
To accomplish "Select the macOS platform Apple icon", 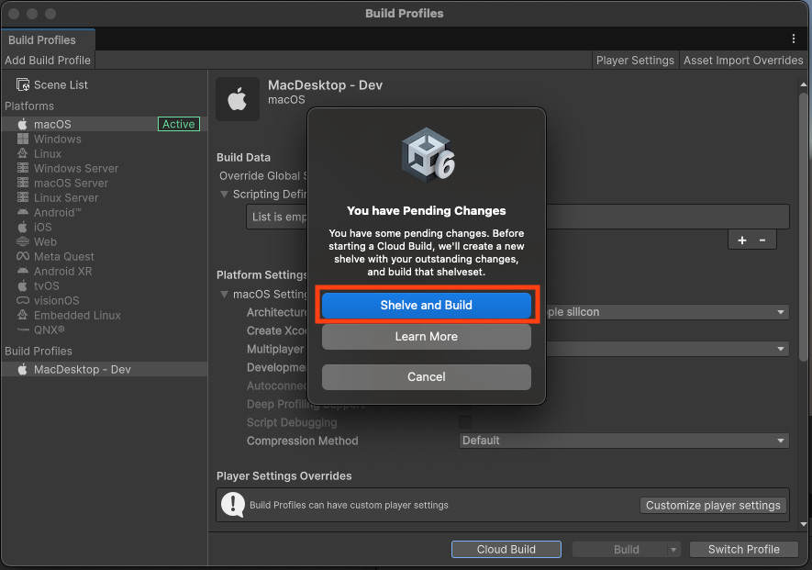I will pyautogui.click(x=23, y=124).
